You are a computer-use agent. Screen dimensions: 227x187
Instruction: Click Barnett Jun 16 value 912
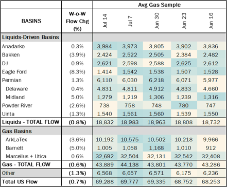tap(211, 148)
